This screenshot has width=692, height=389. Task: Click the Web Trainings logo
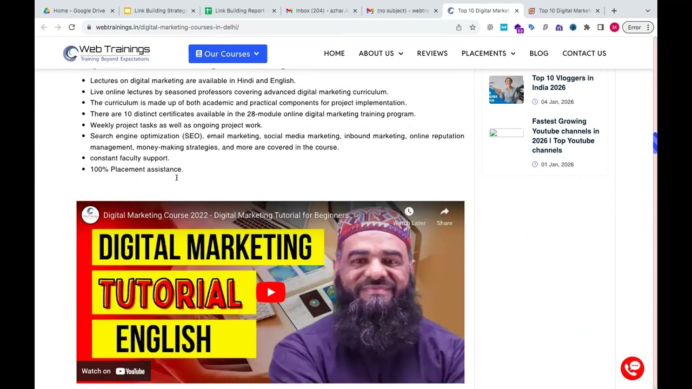tap(107, 53)
